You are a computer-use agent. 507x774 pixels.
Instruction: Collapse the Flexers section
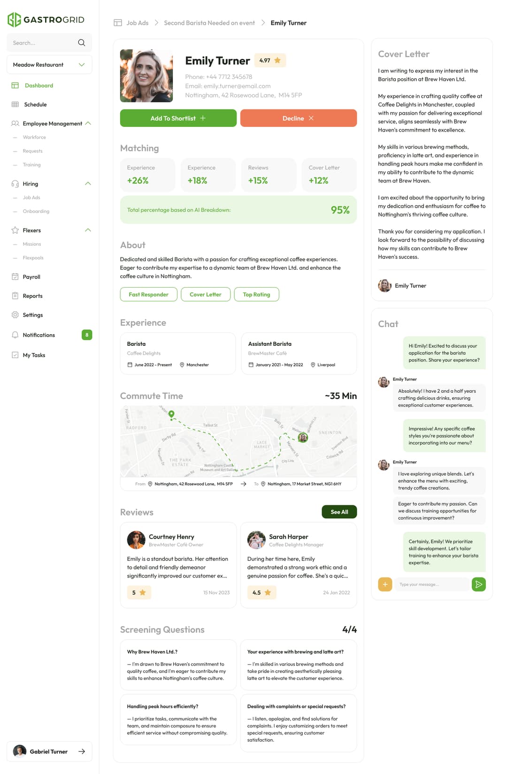tap(88, 230)
